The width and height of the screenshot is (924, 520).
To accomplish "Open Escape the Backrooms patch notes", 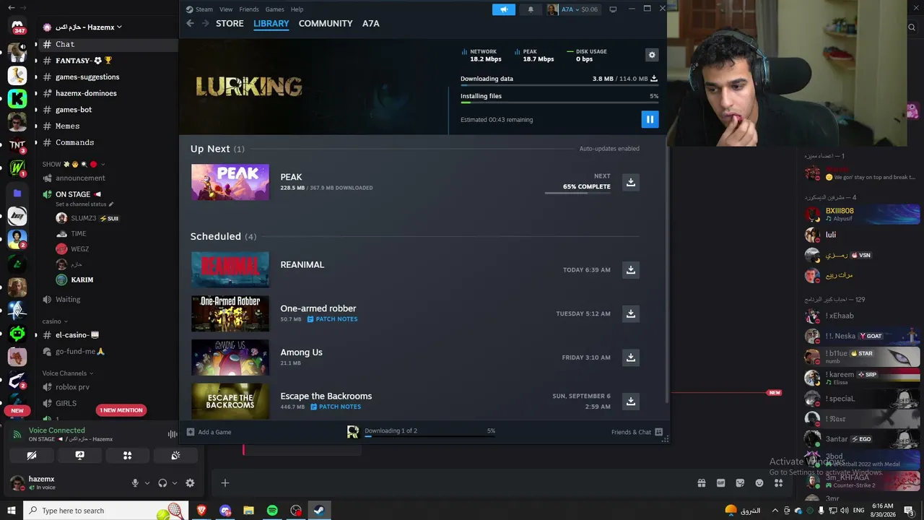I will coord(336,407).
